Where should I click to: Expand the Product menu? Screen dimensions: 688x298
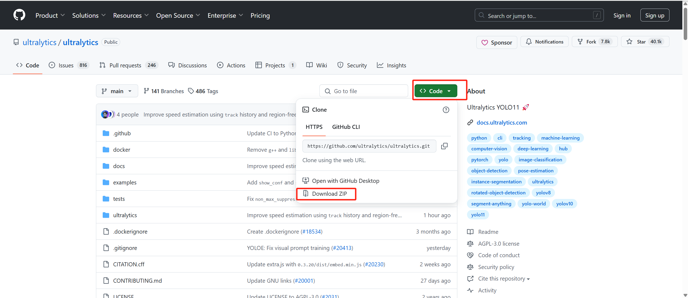click(x=50, y=16)
